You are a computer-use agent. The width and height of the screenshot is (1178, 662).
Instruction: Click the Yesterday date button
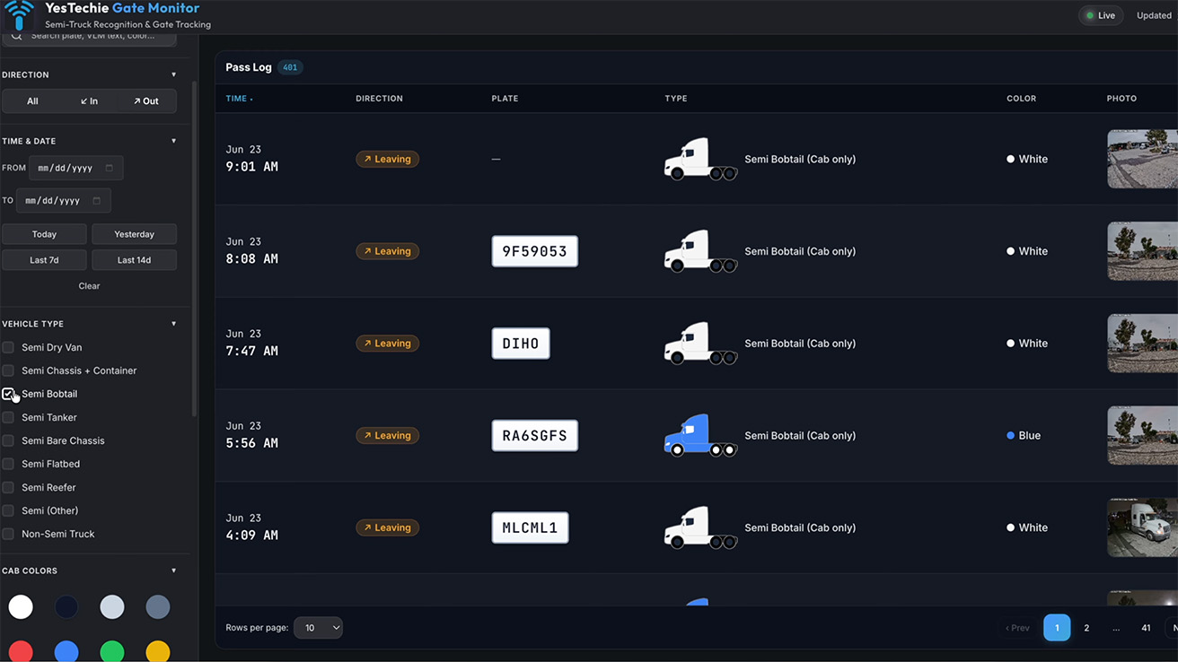point(135,234)
